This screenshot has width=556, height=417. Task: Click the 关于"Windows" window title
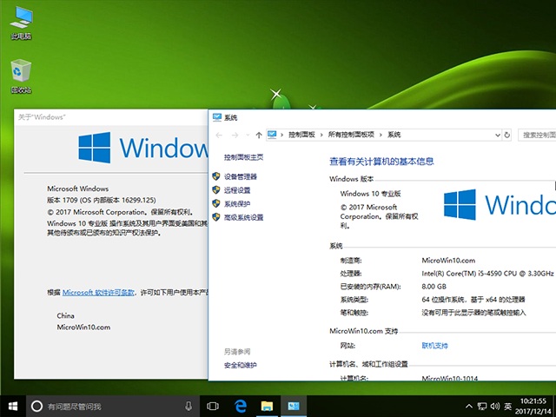coord(42,117)
